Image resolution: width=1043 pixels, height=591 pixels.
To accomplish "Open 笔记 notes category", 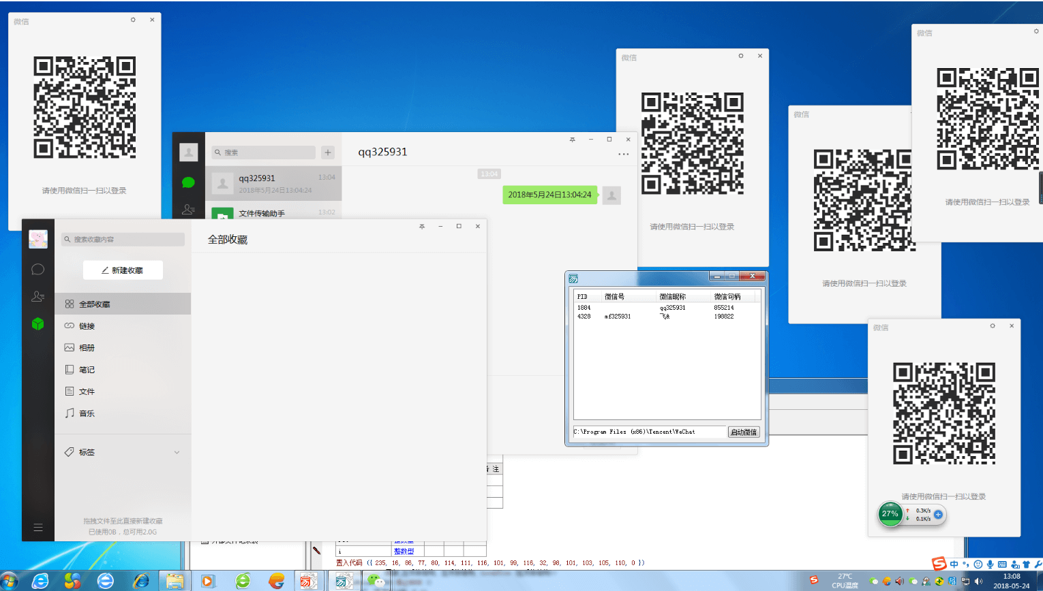I will pyautogui.click(x=87, y=370).
